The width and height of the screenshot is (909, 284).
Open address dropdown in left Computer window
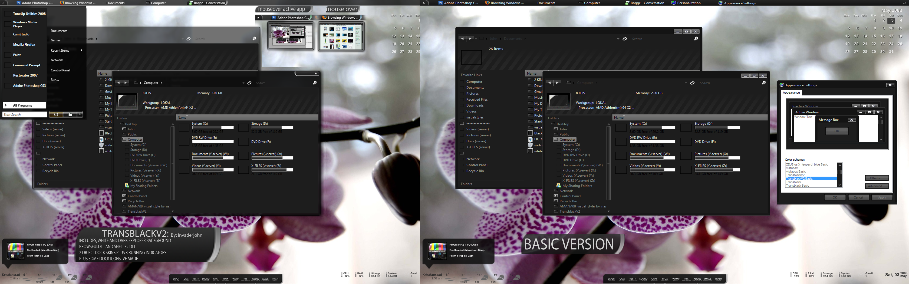(x=243, y=83)
